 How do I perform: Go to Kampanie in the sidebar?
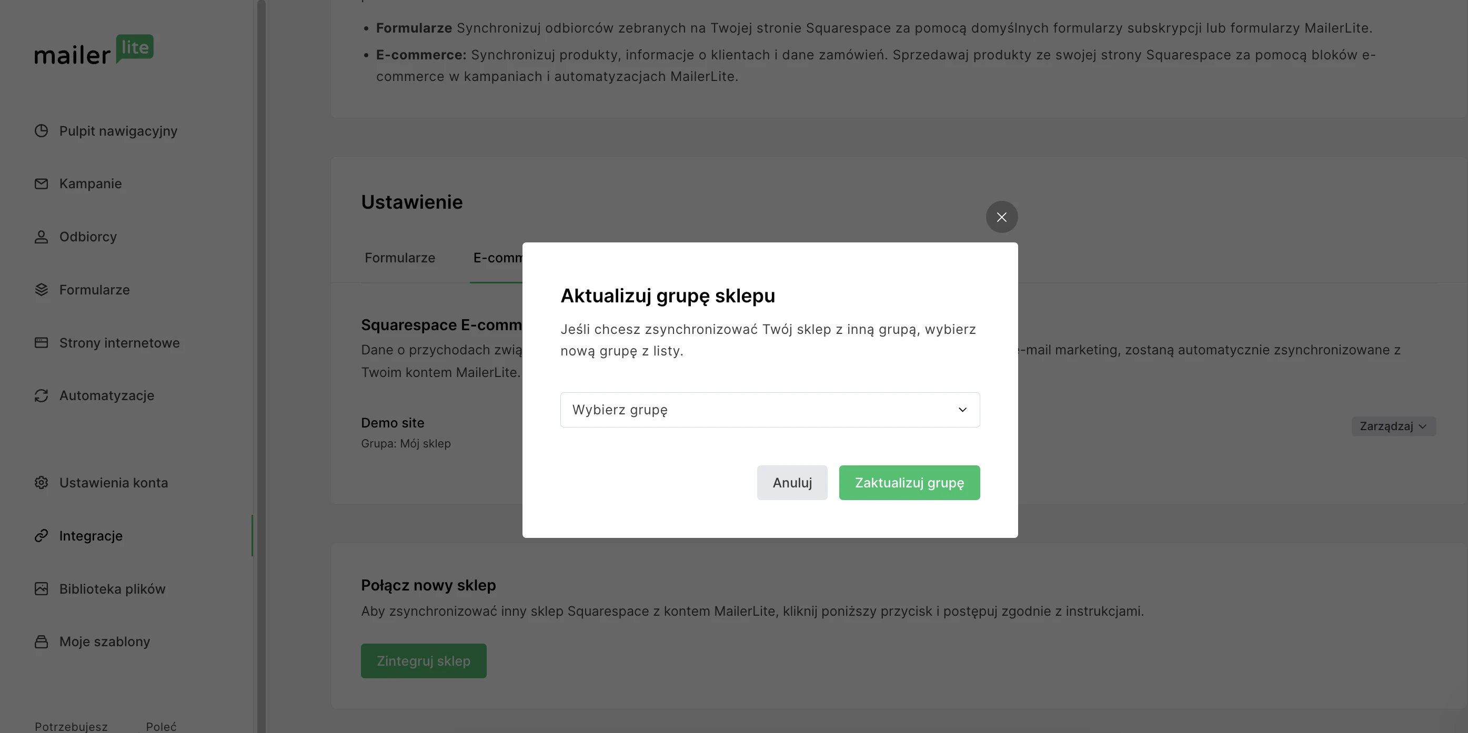coord(90,184)
